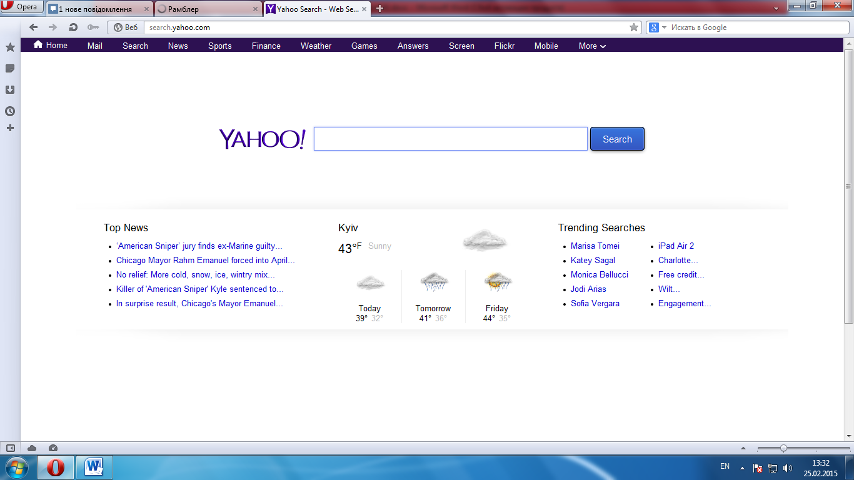Click the browser forward arrow
Image resolution: width=854 pixels, height=480 pixels.
(x=53, y=27)
